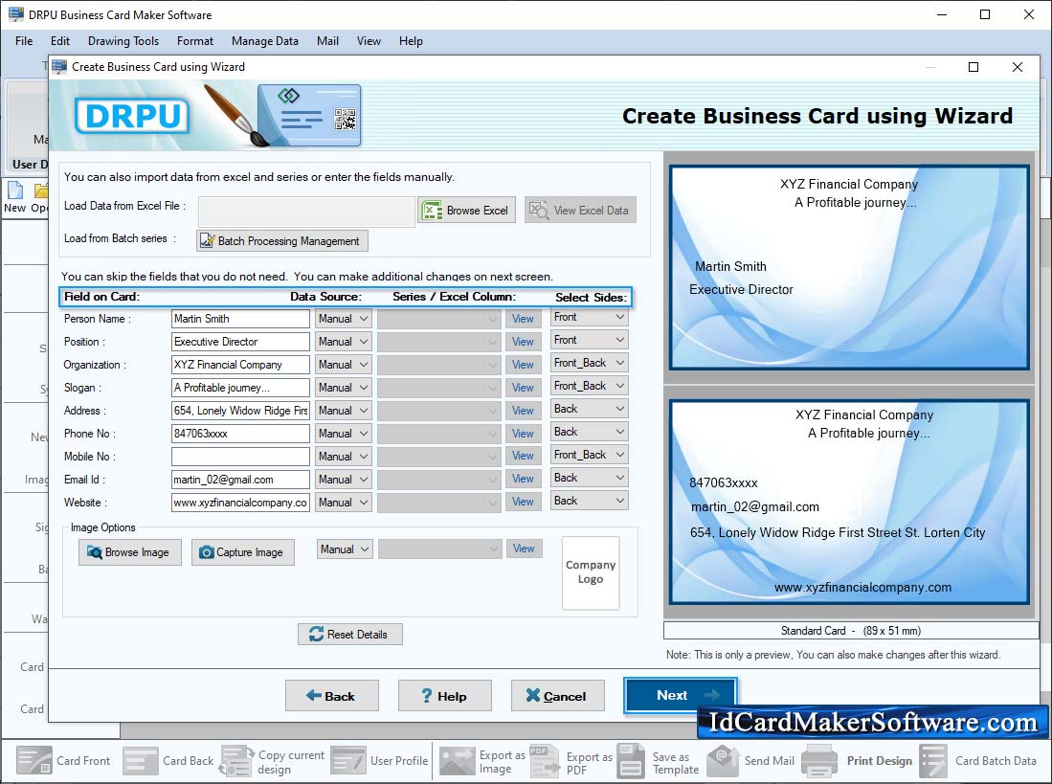Open the Manage Data menu
Viewport: 1052px width, 784px height.
[265, 41]
